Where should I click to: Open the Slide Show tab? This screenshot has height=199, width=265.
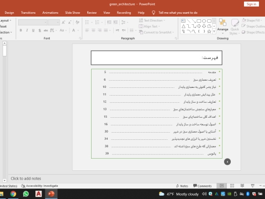click(72, 13)
